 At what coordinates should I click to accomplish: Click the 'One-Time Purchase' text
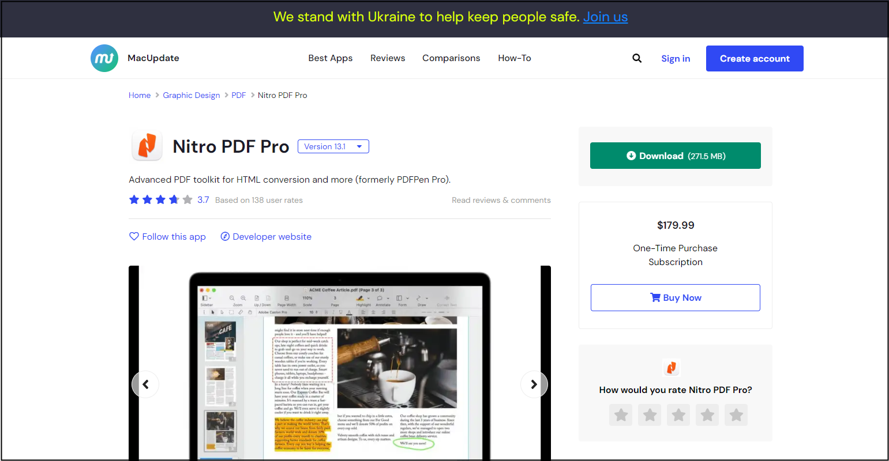tap(676, 248)
